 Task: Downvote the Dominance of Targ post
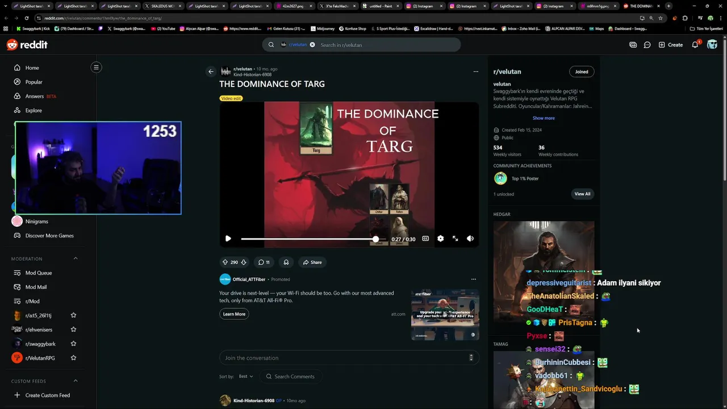244,262
